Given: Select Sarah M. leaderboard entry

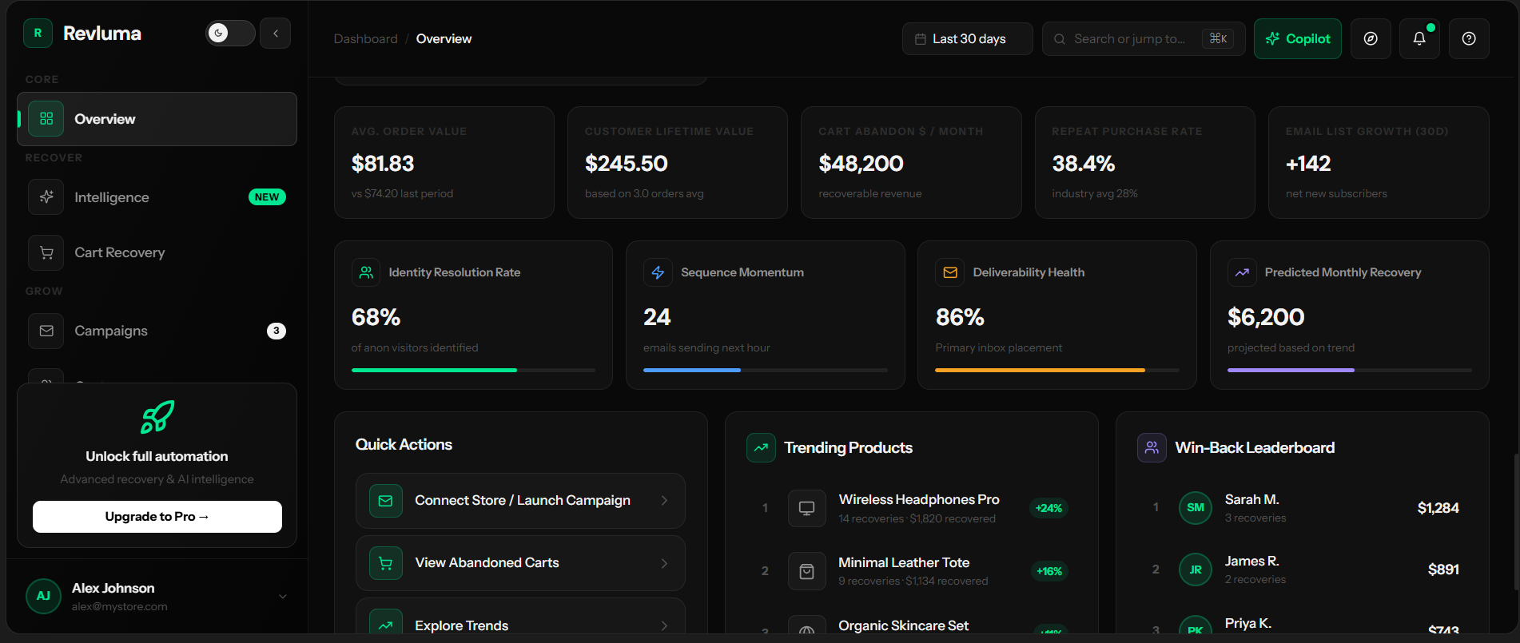Looking at the screenshot, I should 1303,508.
